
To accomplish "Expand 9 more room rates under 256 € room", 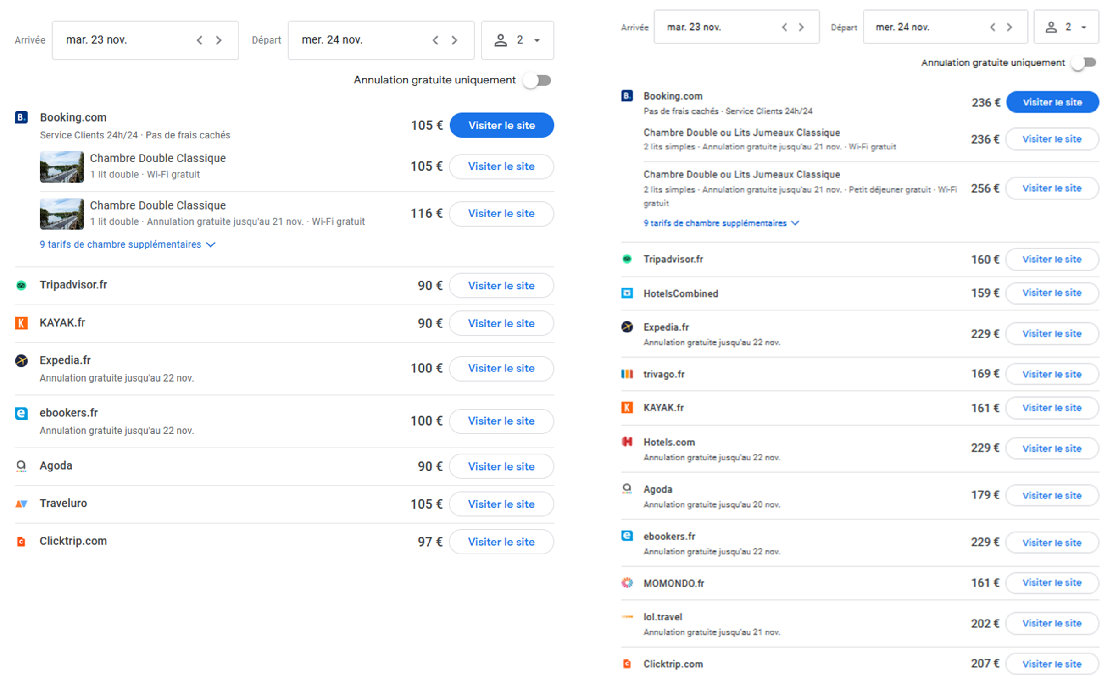I will click(x=721, y=223).
